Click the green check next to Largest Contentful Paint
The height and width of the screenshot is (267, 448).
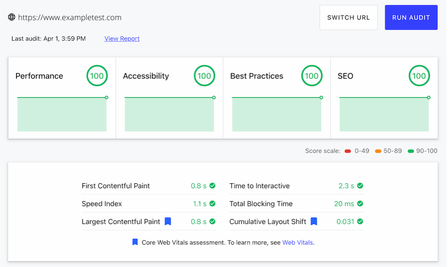[x=212, y=221]
